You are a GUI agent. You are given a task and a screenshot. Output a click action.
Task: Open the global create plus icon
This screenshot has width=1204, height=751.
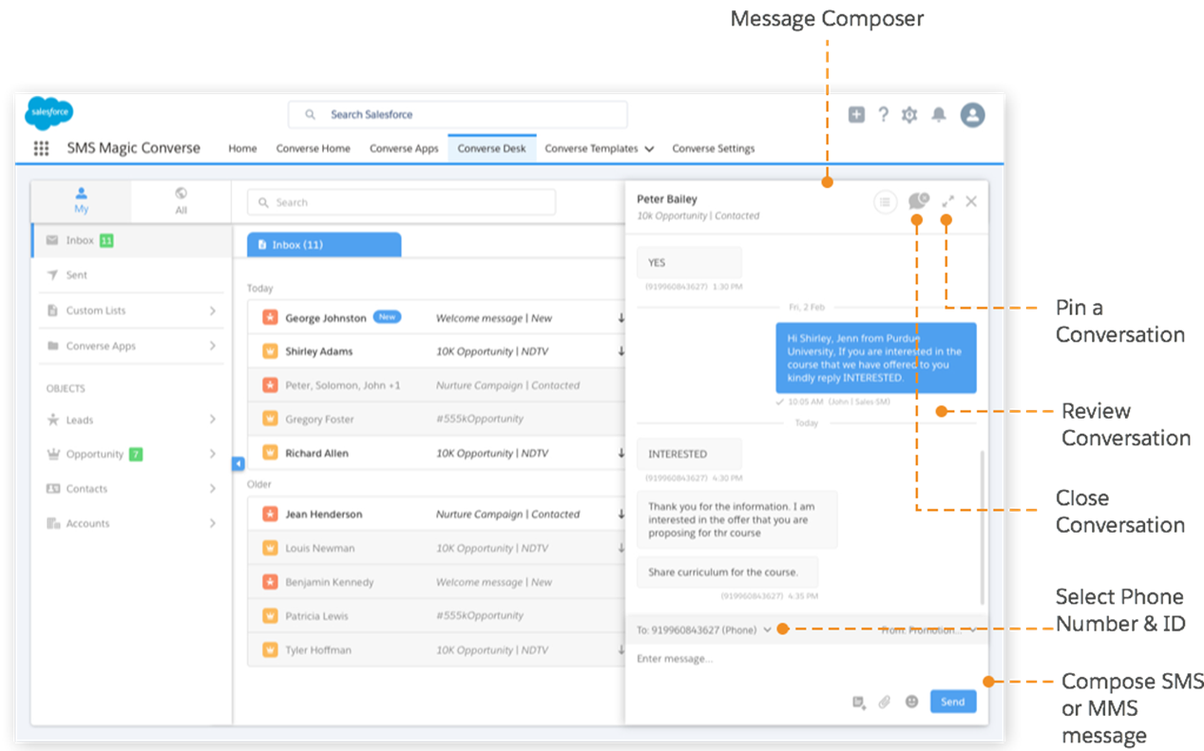pos(856,115)
